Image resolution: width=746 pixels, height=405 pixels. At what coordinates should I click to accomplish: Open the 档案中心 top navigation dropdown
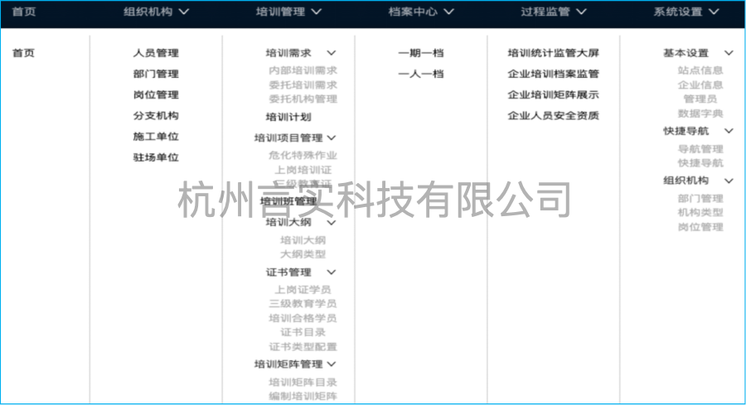[421, 12]
